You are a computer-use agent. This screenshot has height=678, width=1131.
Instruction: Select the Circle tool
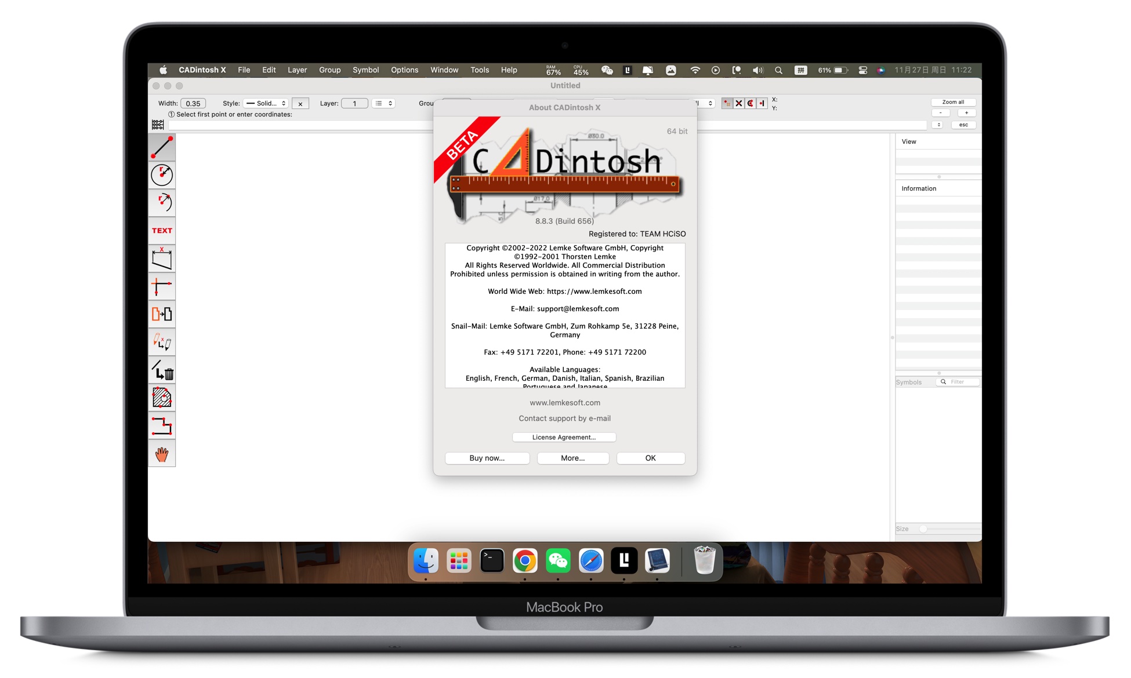click(162, 174)
